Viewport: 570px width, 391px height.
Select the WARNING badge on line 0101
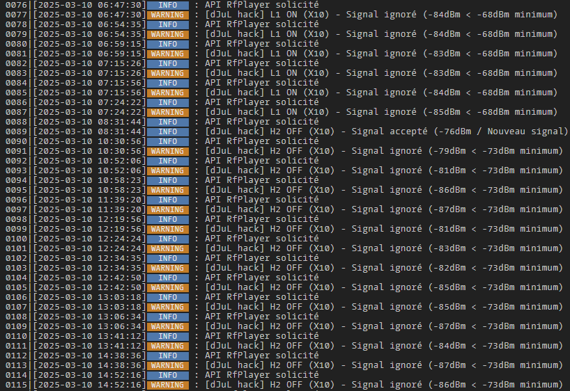pos(167,248)
